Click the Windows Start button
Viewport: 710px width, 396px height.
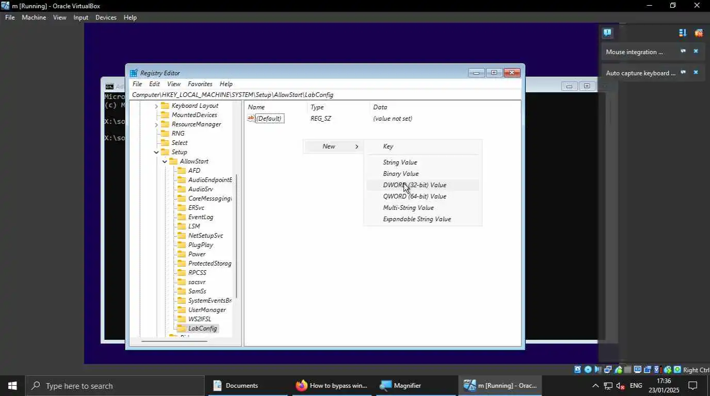12,386
